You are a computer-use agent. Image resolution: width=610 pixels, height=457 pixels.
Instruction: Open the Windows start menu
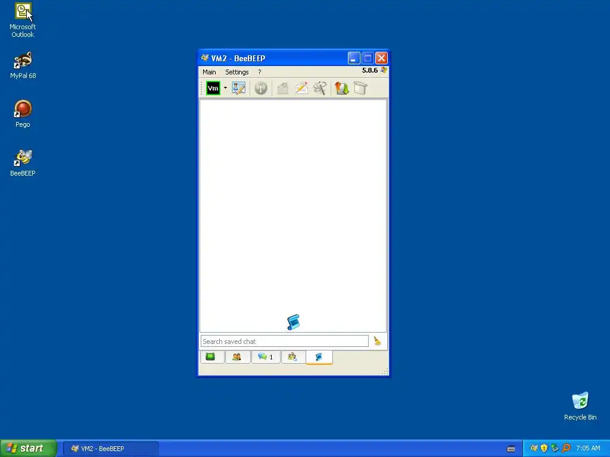coord(29,448)
